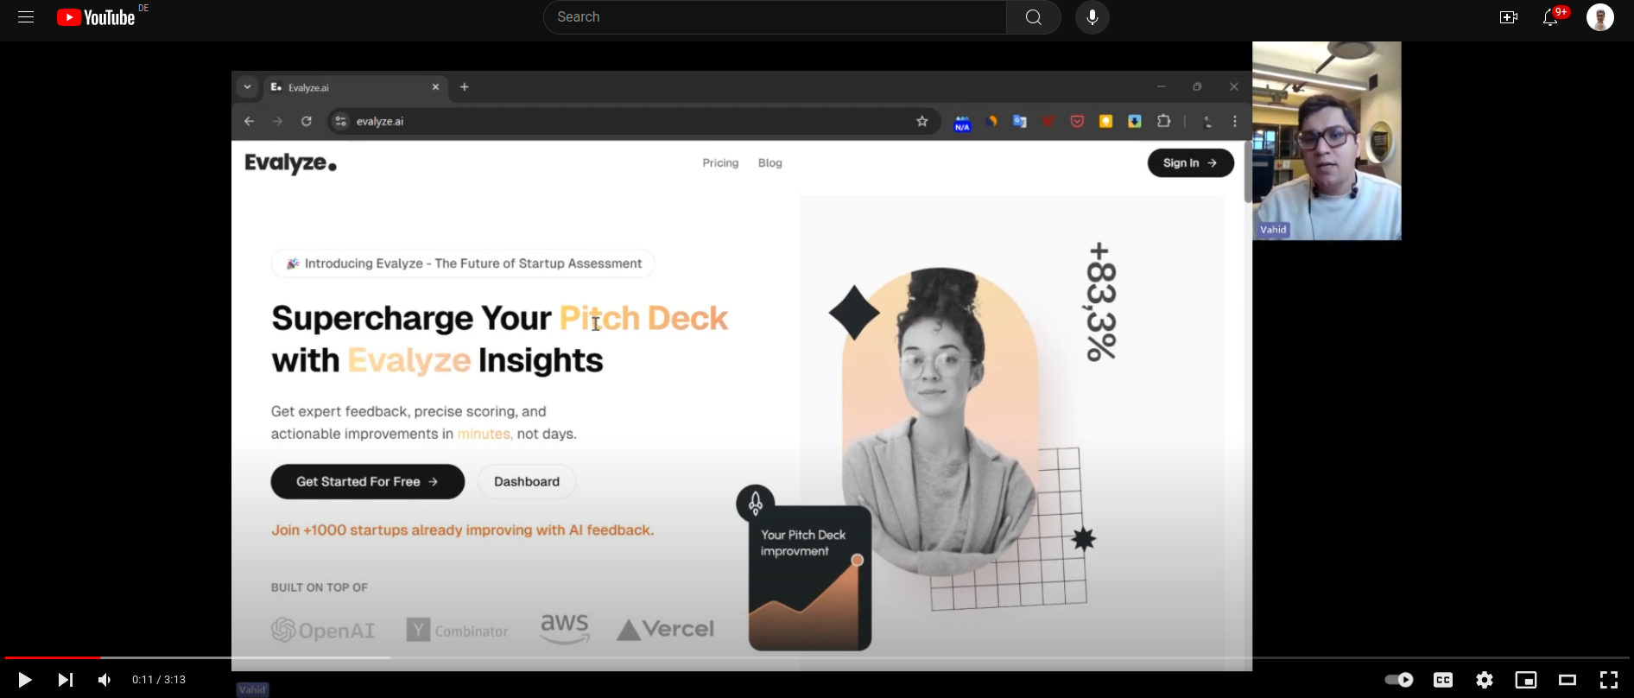Click the 0:11 / 3:13 time display

tap(159, 680)
